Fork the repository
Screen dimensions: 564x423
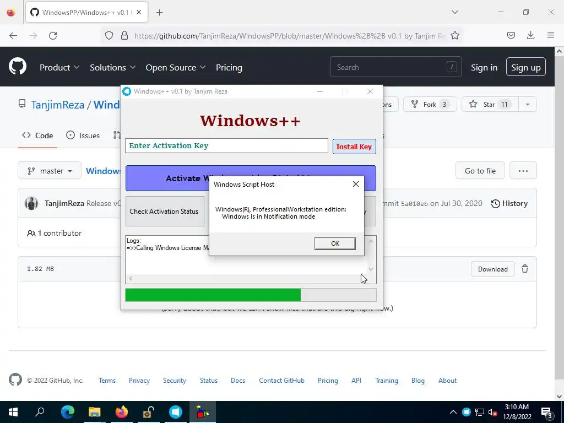point(430,104)
